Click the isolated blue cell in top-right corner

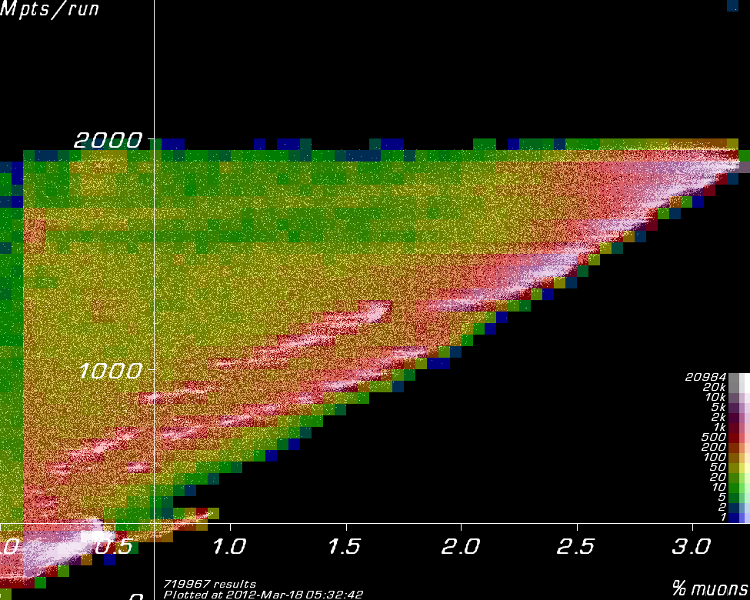click(x=732, y=5)
